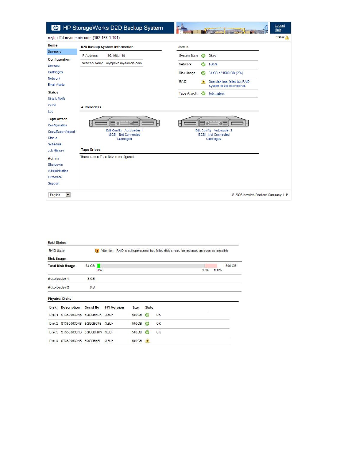Click the warning icon beside Status in header

tap(287, 38)
